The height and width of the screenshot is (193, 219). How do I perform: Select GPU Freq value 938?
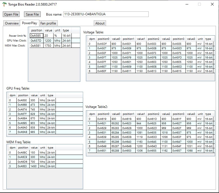(34, 128)
